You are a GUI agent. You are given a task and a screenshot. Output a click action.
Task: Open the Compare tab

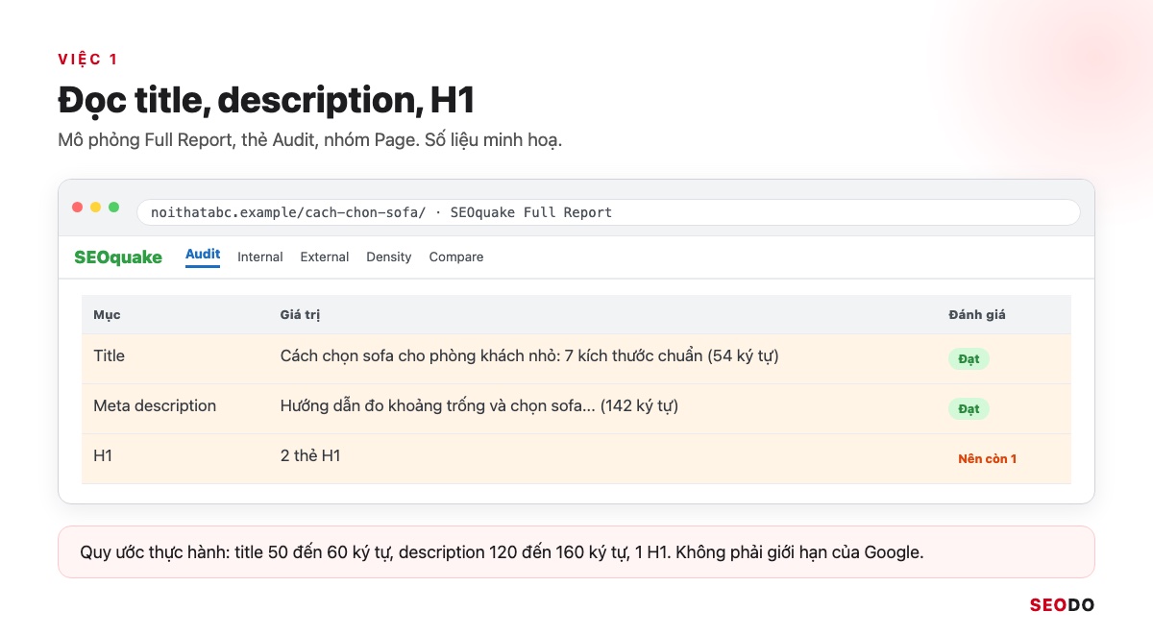(x=456, y=257)
